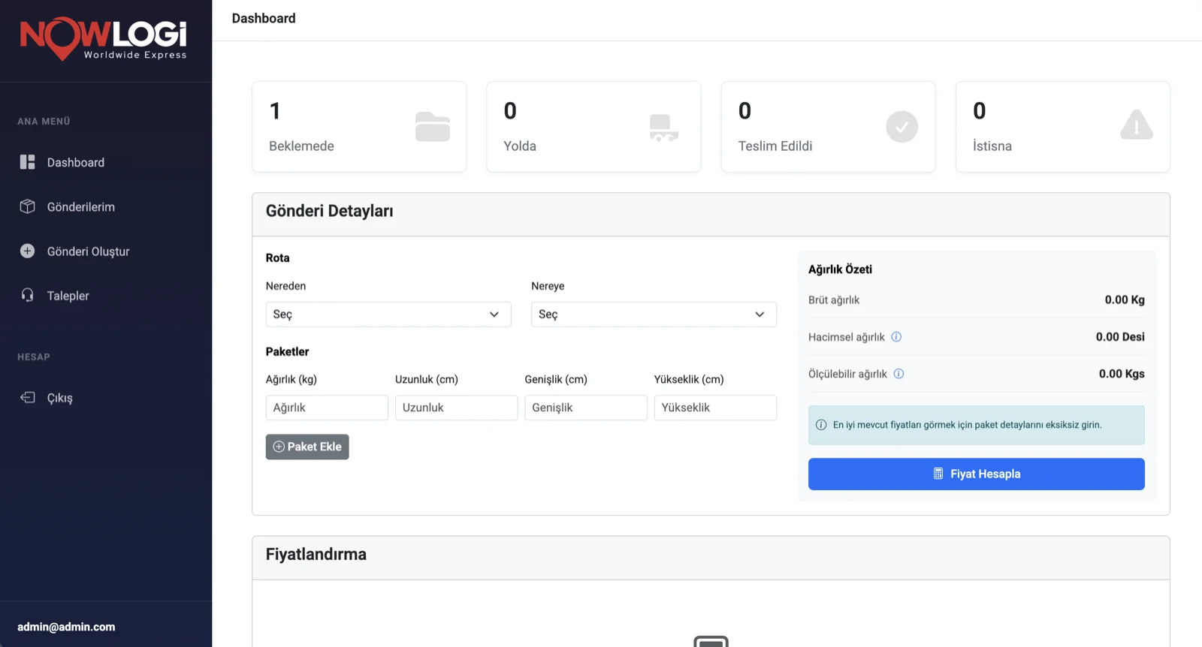The image size is (1202, 647).
Task: Focus the Genişlik (cm) input field
Action: coord(586,408)
